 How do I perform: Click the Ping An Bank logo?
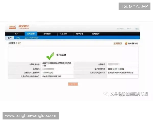(19, 27)
